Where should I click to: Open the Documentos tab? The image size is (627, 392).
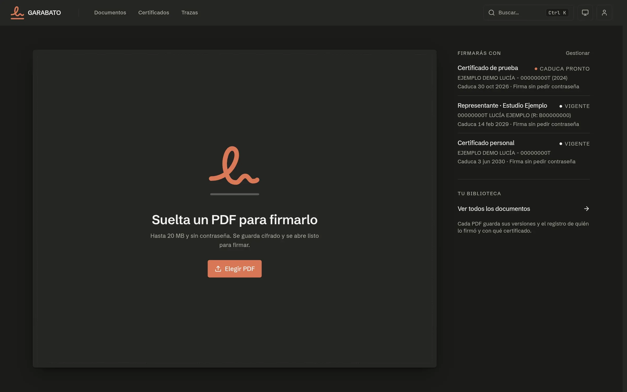(x=110, y=13)
